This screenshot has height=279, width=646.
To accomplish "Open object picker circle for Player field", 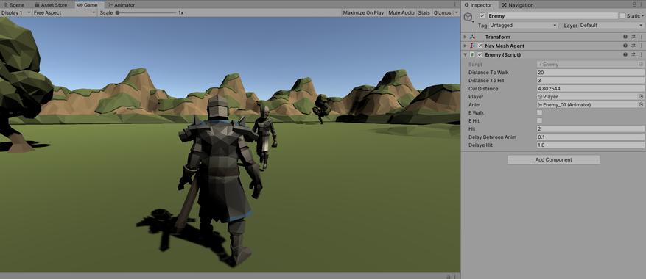I will coord(641,97).
